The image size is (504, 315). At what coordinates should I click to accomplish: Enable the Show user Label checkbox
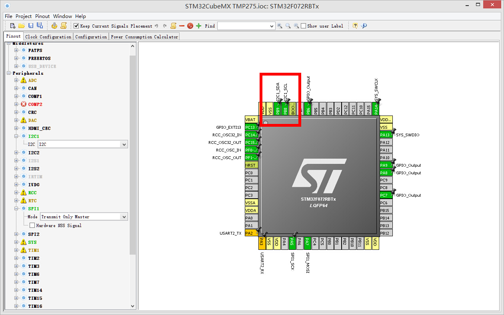pyautogui.click(x=304, y=26)
